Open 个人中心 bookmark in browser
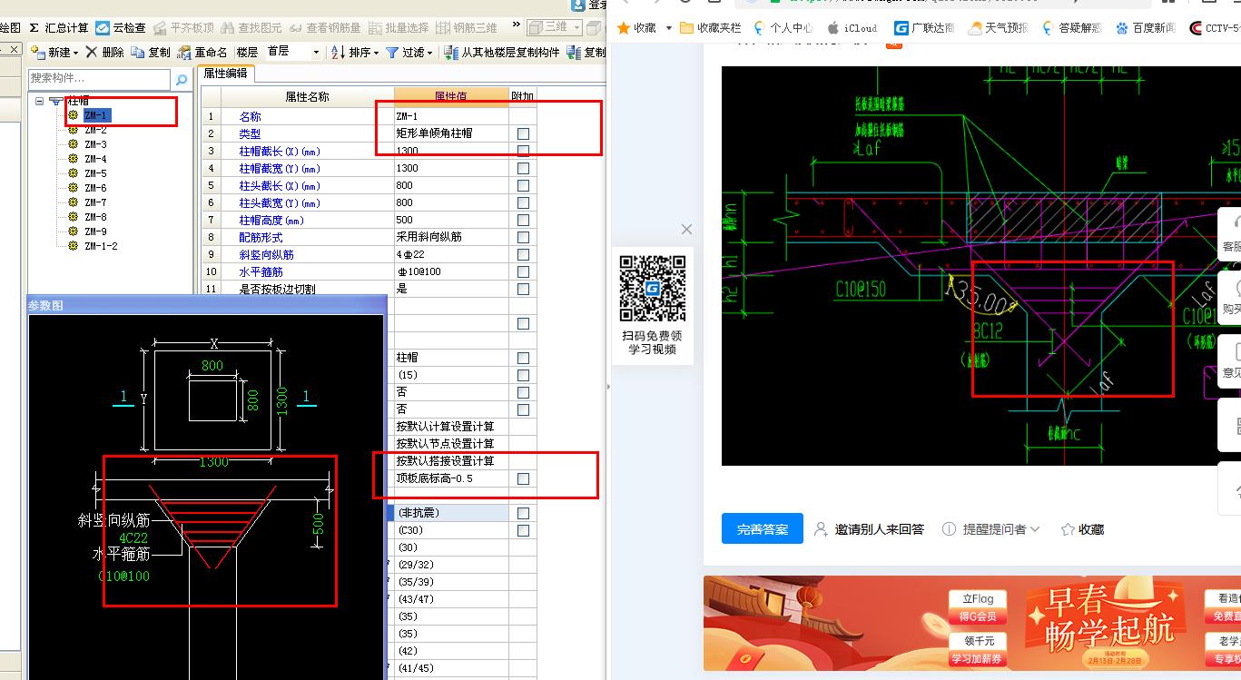This screenshot has width=1241, height=680. [783, 28]
